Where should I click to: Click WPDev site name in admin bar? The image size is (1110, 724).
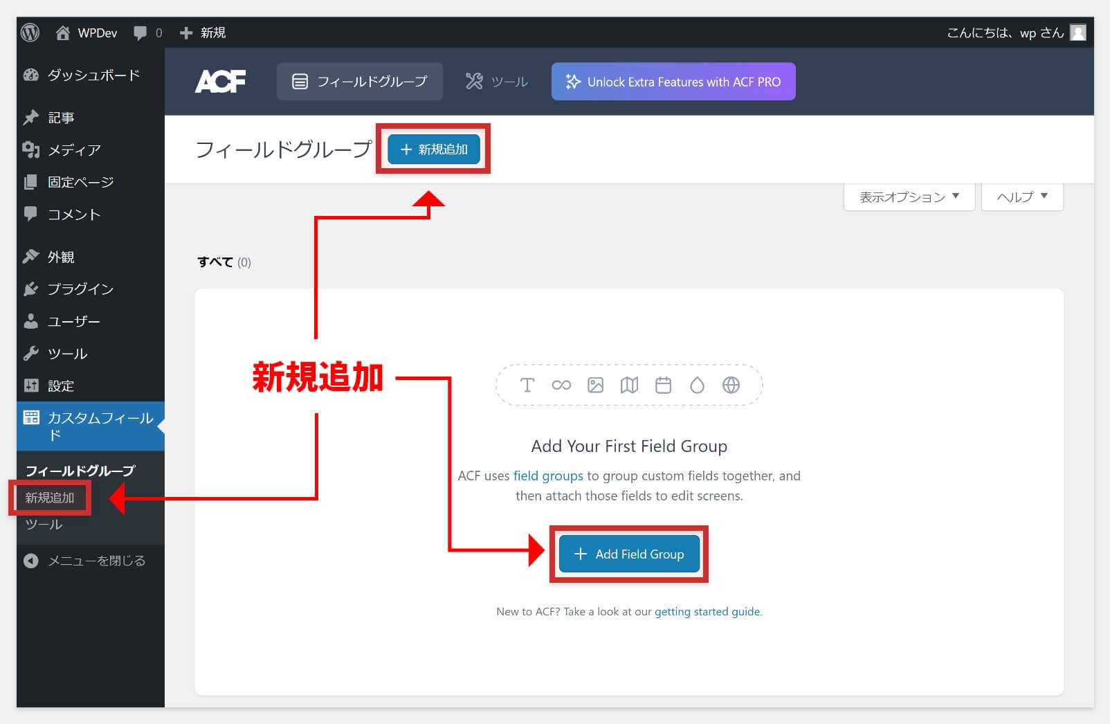98,33
